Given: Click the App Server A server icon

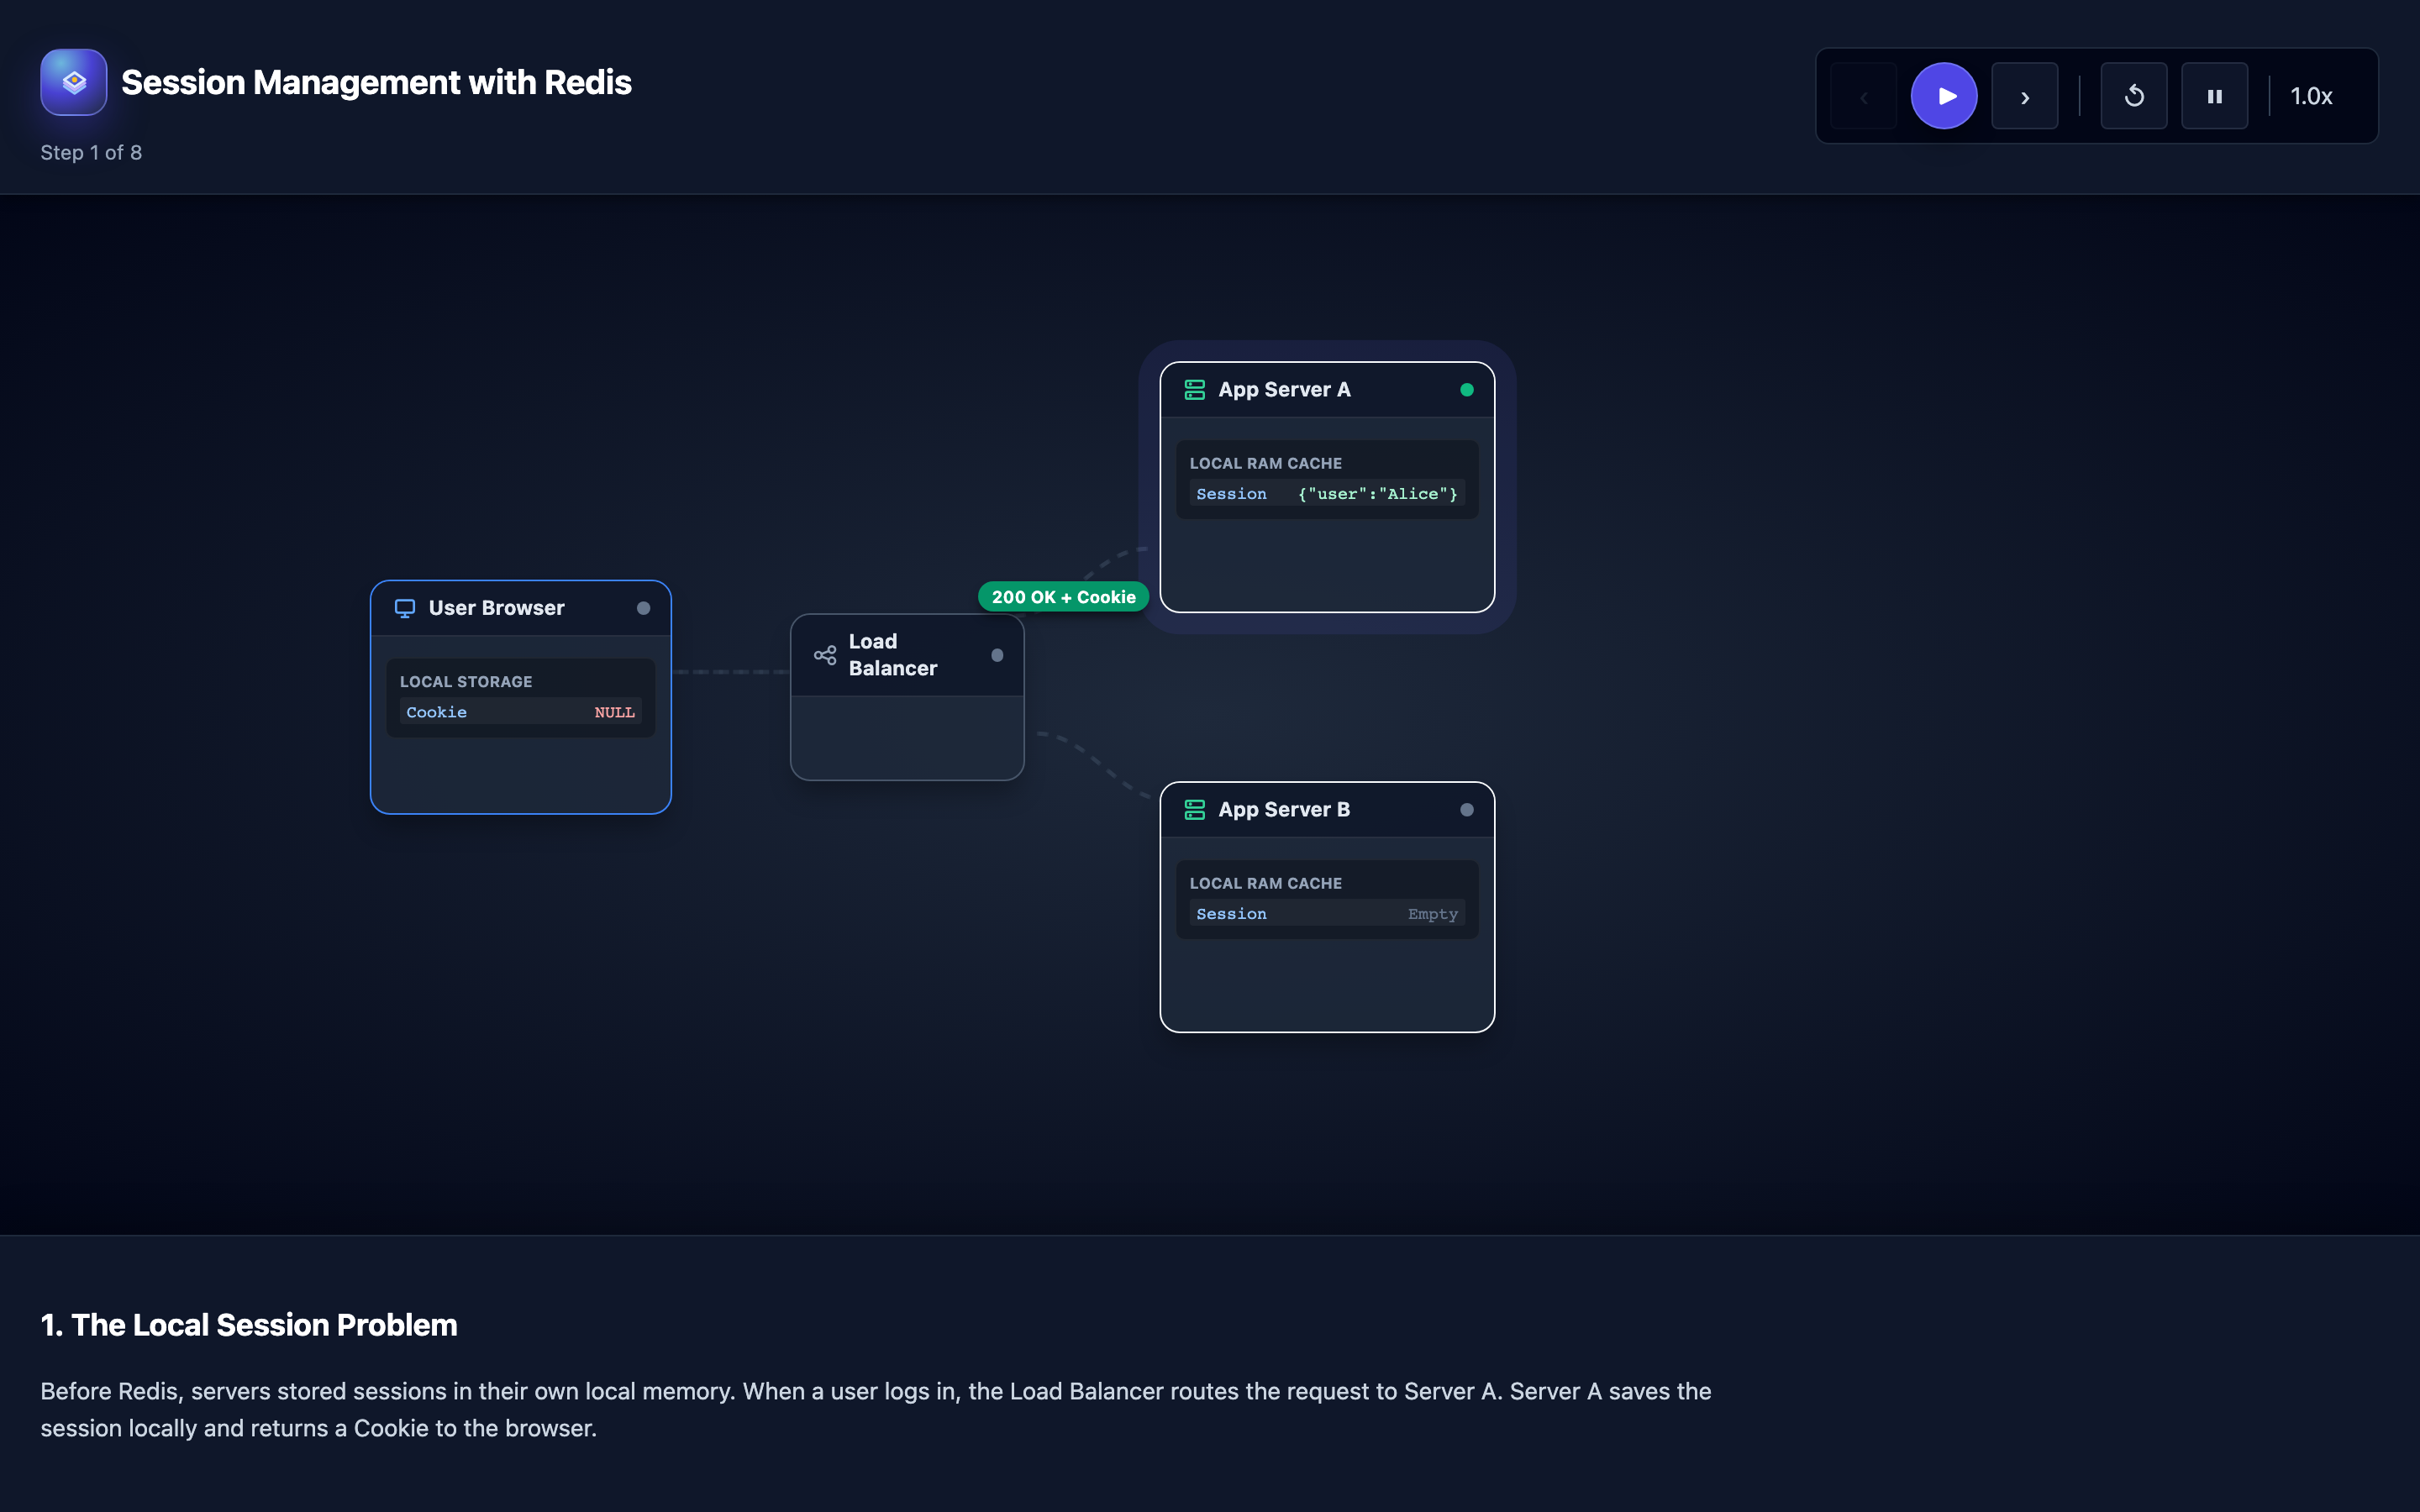Looking at the screenshot, I should (1195, 389).
